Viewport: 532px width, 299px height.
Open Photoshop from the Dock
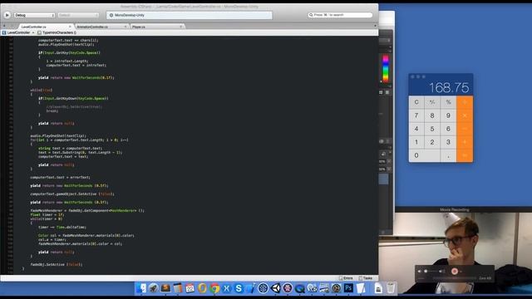click(348, 288)
